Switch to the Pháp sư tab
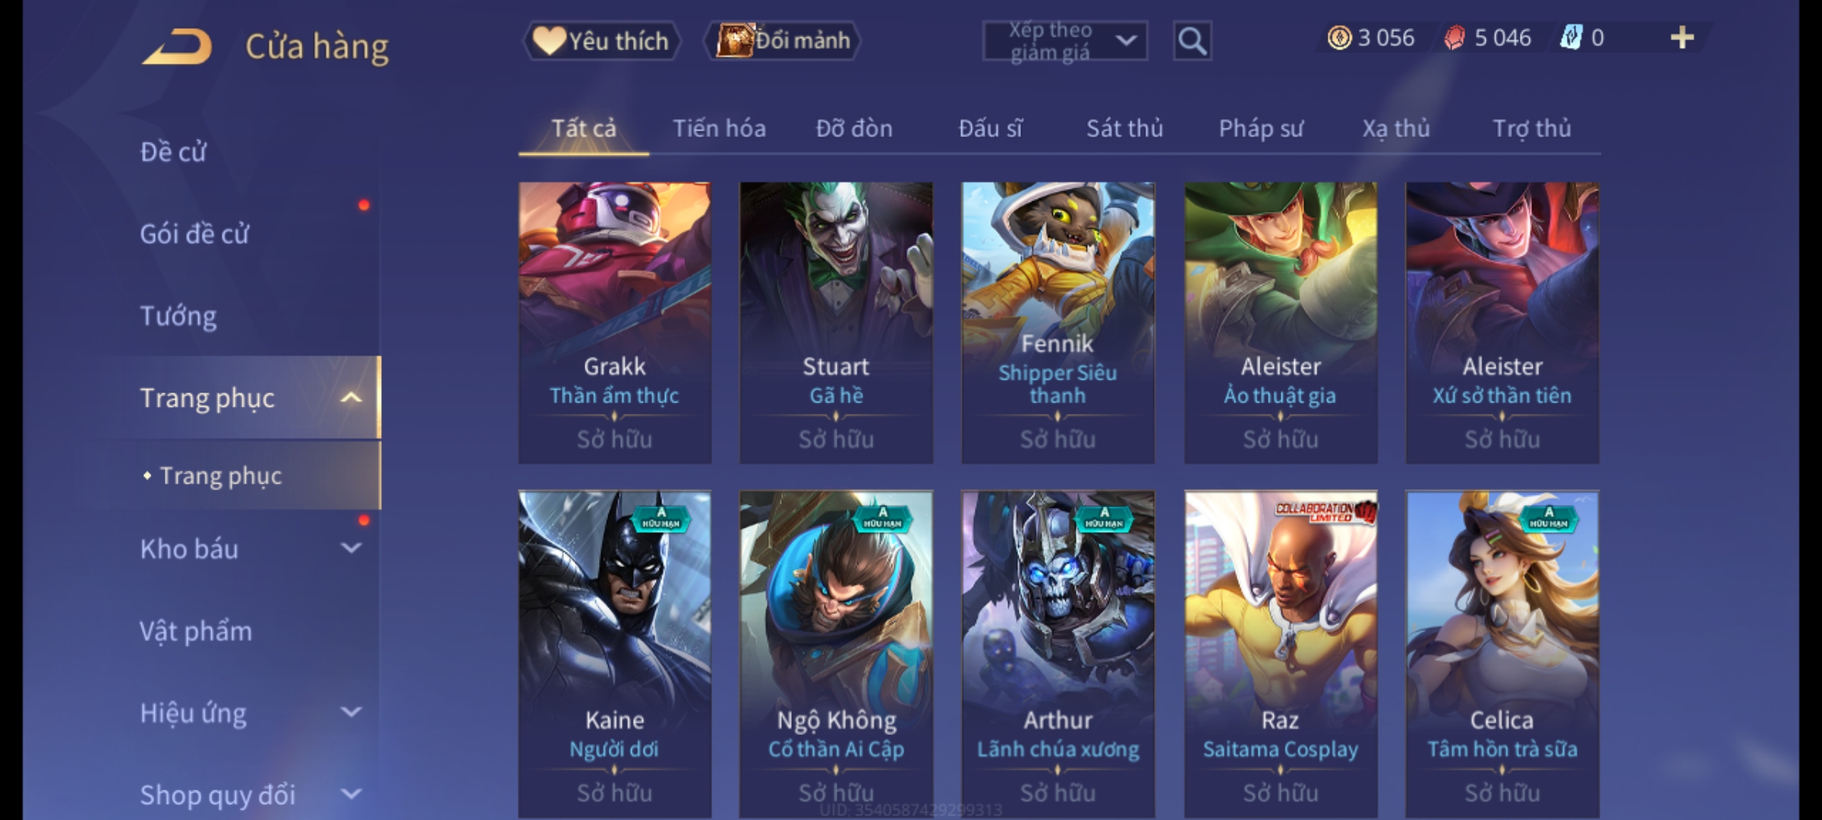 [x=1261, y=128]
